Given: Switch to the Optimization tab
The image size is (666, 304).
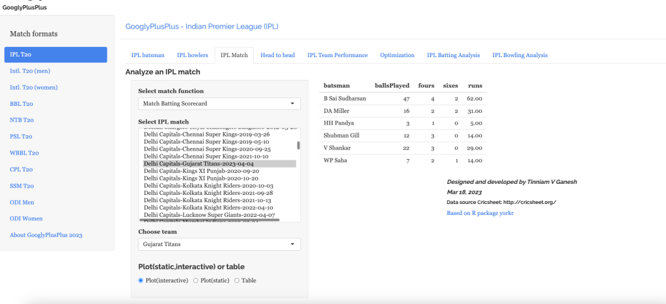Looking at the screenshot, I should (397, 55).
